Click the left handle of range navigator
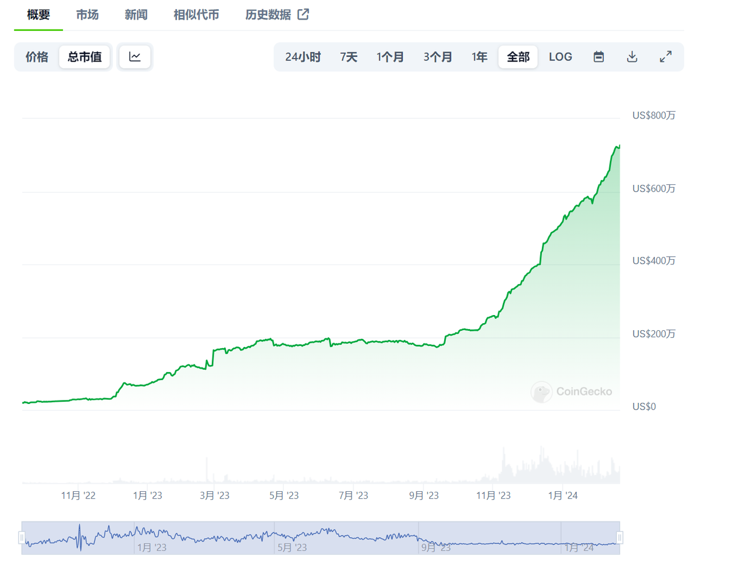Viewport: 745px width, 565px height. point(22,538)
